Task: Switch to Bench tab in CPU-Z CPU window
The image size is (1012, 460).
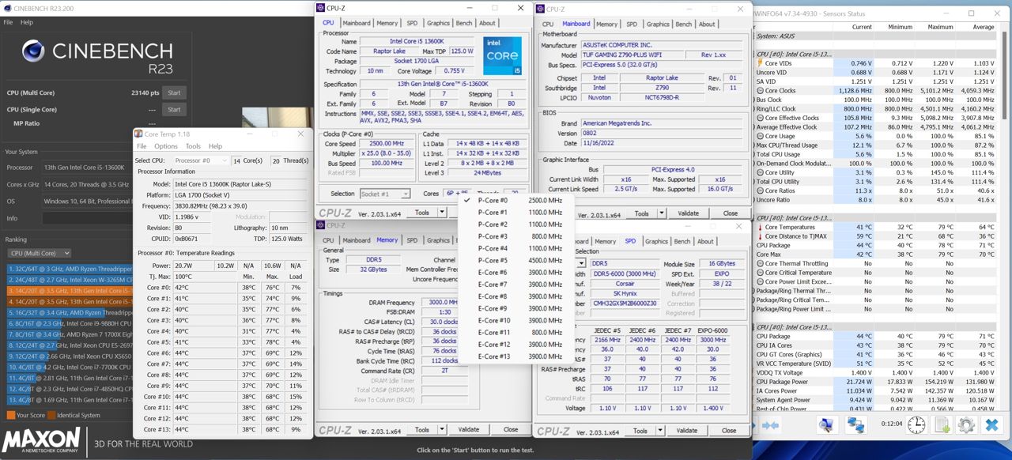Action: point(464,23)
